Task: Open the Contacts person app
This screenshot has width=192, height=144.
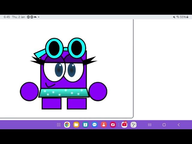Action: click(x=104, y=125)
